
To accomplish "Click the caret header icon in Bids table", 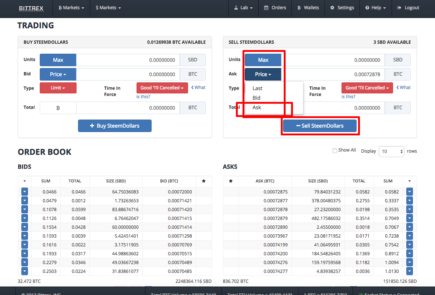I will pos(25,181).
